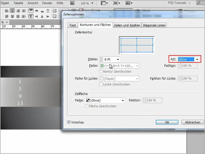Screen dimensions: 205x154
Task: Open the Art dropdown showing Ohne
Action: pyautogui.click(x=189, y=59)
